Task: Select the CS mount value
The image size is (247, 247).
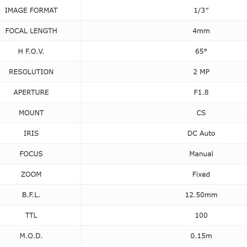Action: [201, 113]
